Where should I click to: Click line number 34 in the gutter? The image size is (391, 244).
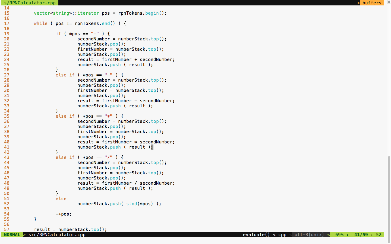point(7,111)
